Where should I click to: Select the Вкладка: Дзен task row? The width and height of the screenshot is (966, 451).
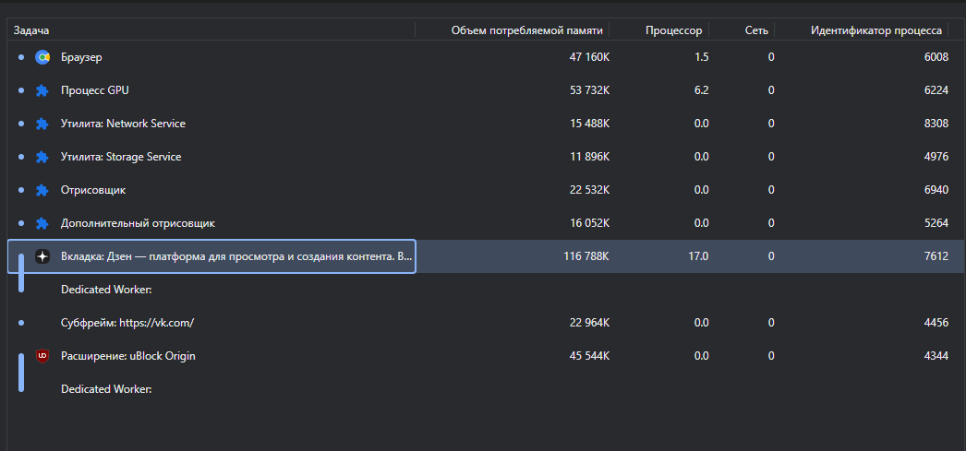[486, 256]
